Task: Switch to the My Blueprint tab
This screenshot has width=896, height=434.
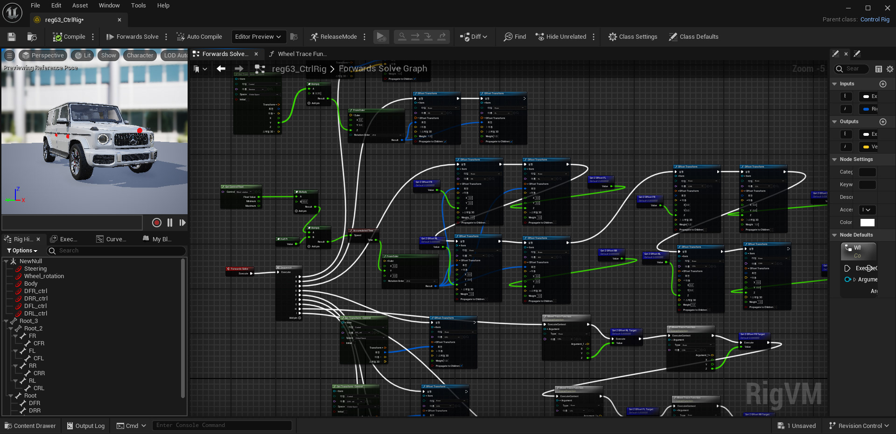Action: 157,239
